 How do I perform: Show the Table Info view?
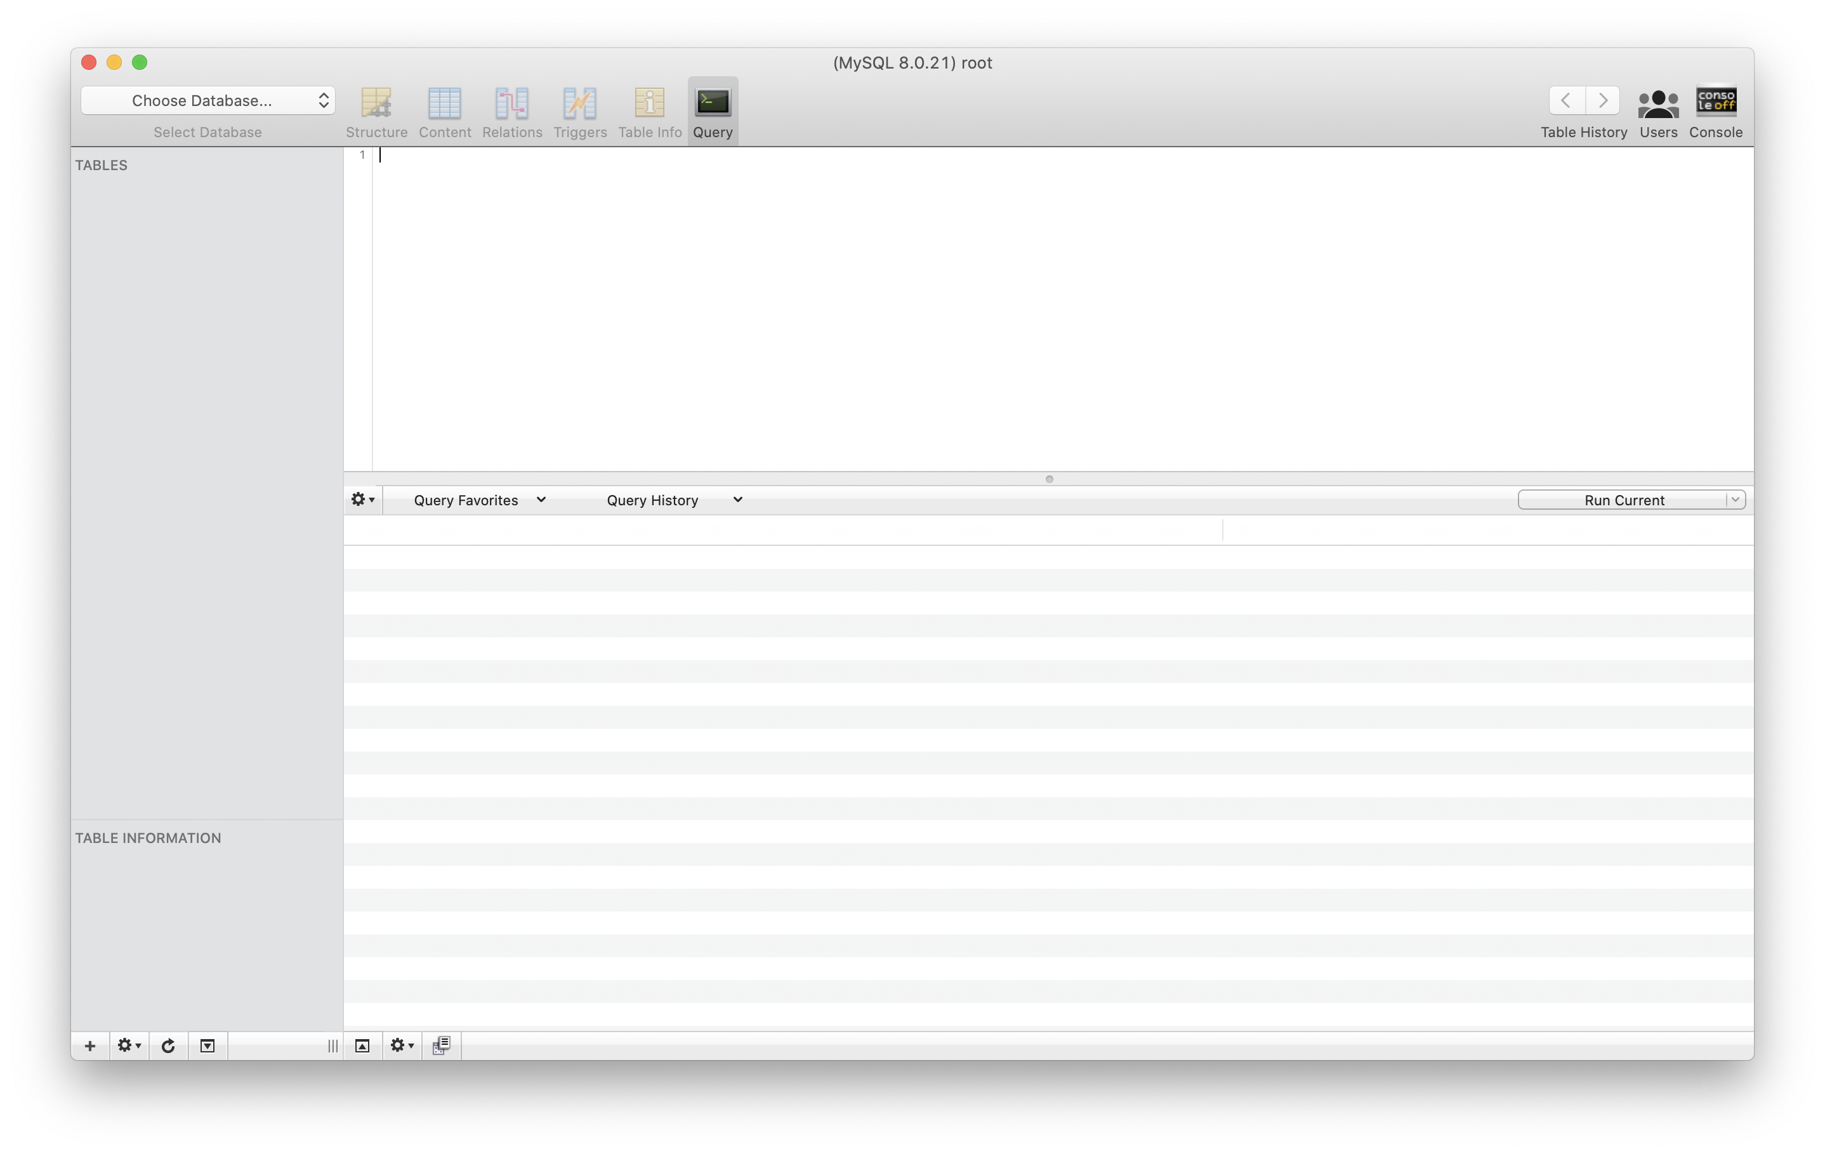click(650, 103)
